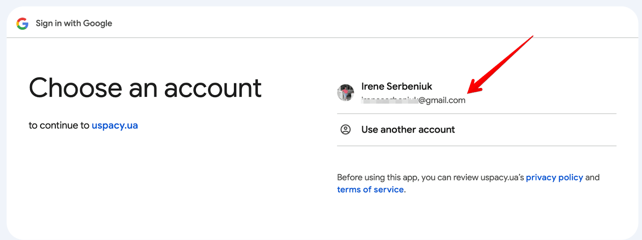Click the word "account" in the large heading
The height and width of the screenshot is (240, 642).
213,88
